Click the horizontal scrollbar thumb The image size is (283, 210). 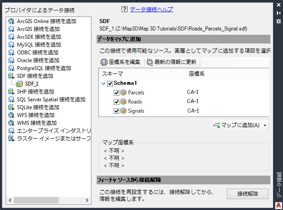[36, 200]
